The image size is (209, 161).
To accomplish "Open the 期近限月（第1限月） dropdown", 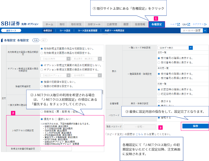I will coord(87,59).
